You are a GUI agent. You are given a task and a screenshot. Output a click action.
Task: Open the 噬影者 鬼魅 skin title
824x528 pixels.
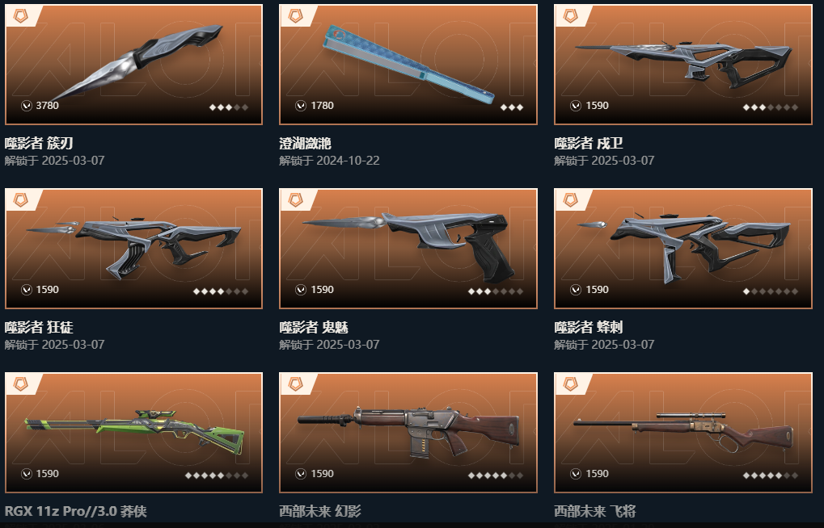coord(314,328)
